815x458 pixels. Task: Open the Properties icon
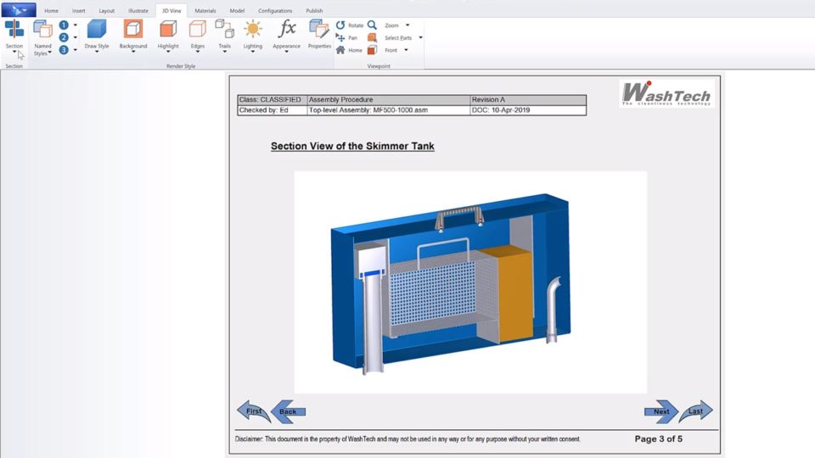click(x=319, y=31)
